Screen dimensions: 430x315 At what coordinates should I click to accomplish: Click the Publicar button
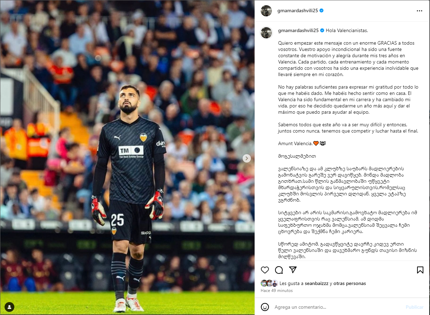click(x=414, y=307)
